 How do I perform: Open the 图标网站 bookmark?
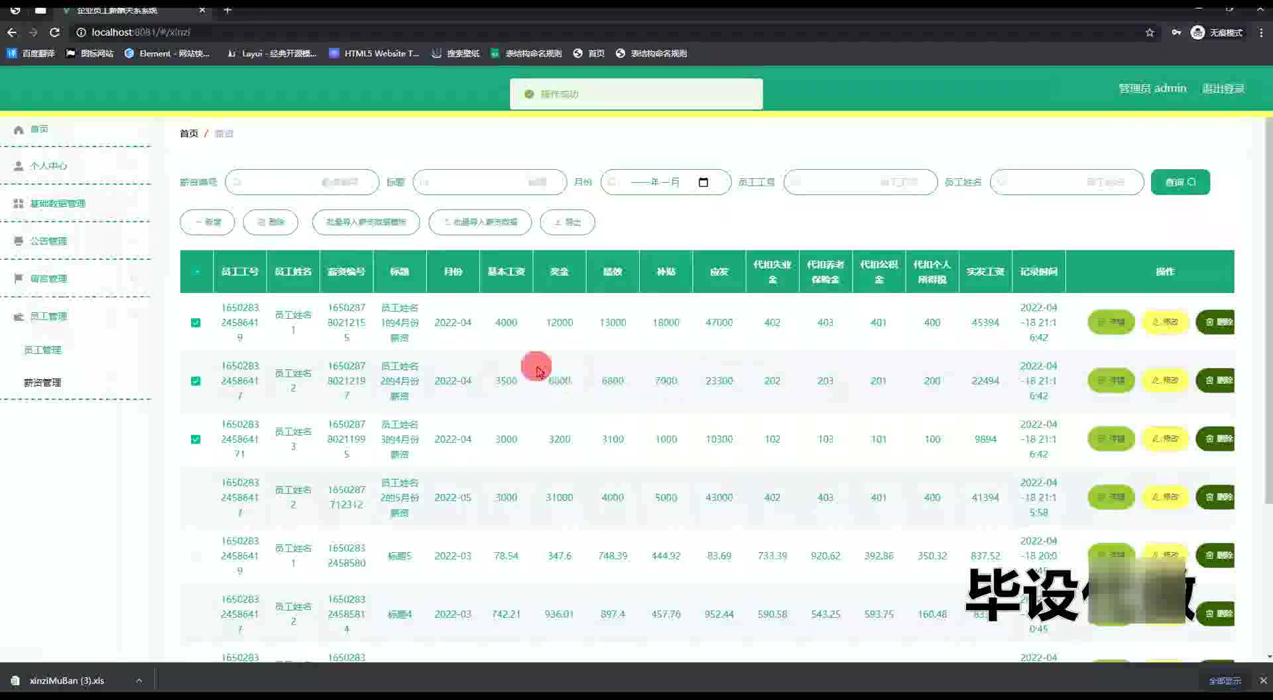click(90, 53)
